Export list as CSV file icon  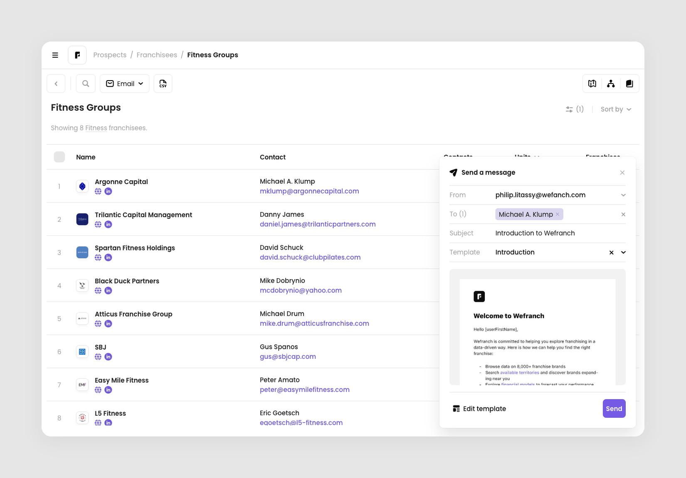click(x=163, y=83)
